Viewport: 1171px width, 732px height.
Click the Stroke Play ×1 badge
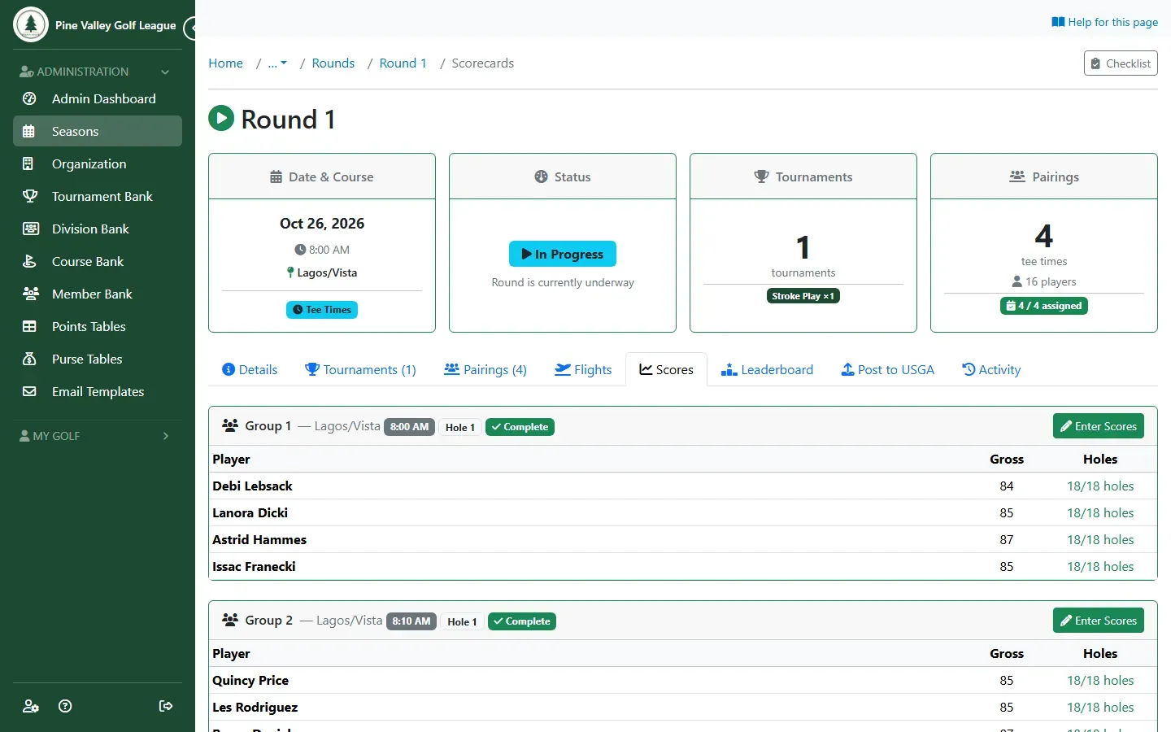pyautogui.click(x=803, y=296)
